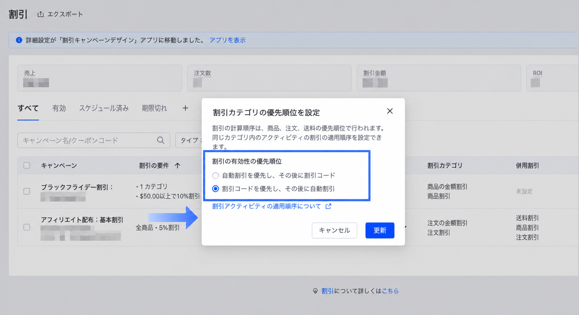Click 全商品・5%割引 requirement cell
Image resolution: width=579 pixels, height=315 pixels.
coord(158,227)
